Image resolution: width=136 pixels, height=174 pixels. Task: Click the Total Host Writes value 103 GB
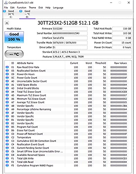click(x=122, y=33)
